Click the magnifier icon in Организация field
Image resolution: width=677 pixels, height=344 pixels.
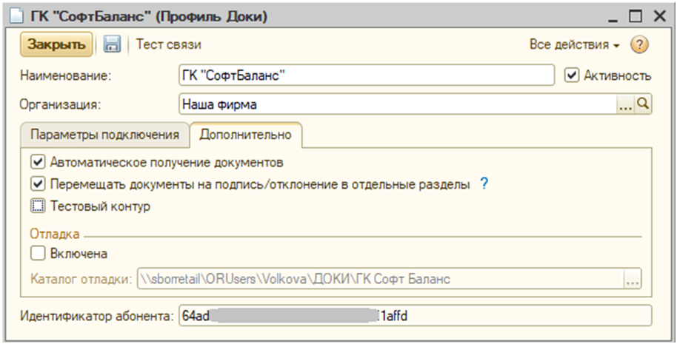click(x=643, y=105)
